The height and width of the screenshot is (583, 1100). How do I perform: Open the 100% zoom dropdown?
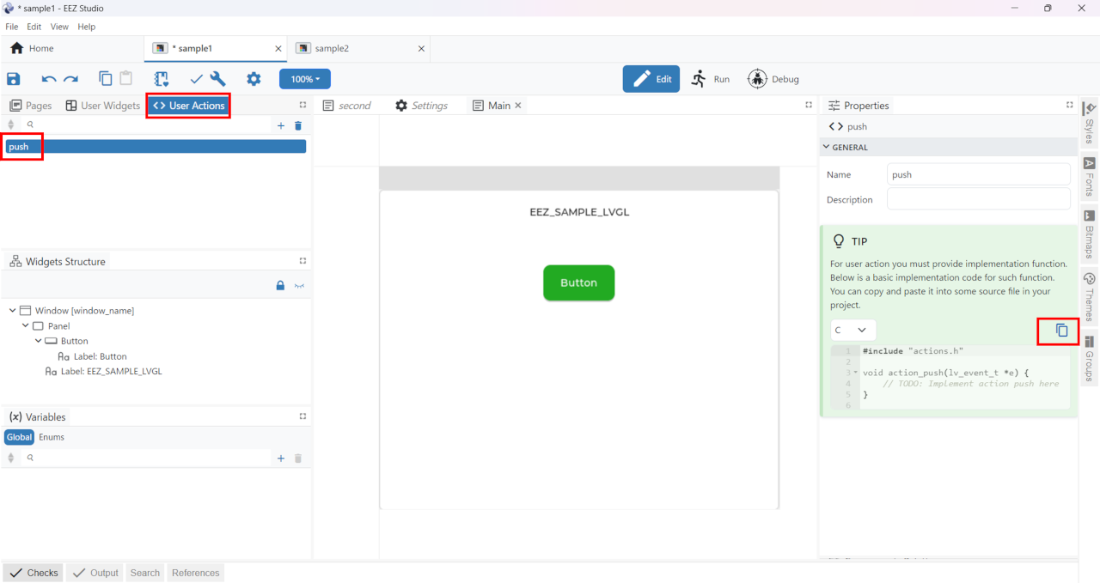click(x=304, y=79)
